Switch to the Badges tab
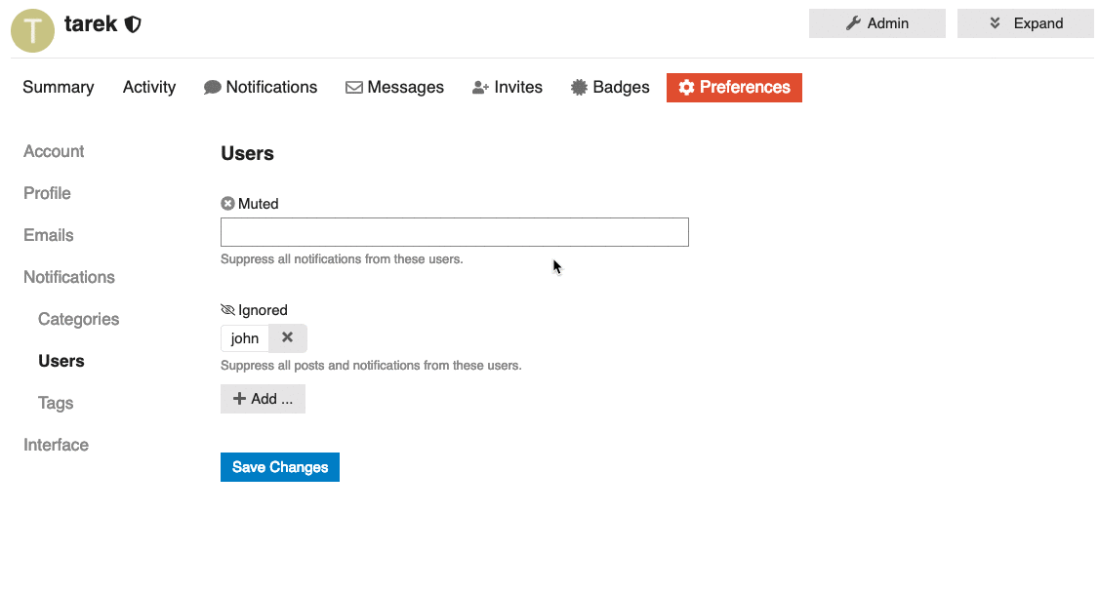Screen dimensions: 1099x591 click(x=610, y=87)
